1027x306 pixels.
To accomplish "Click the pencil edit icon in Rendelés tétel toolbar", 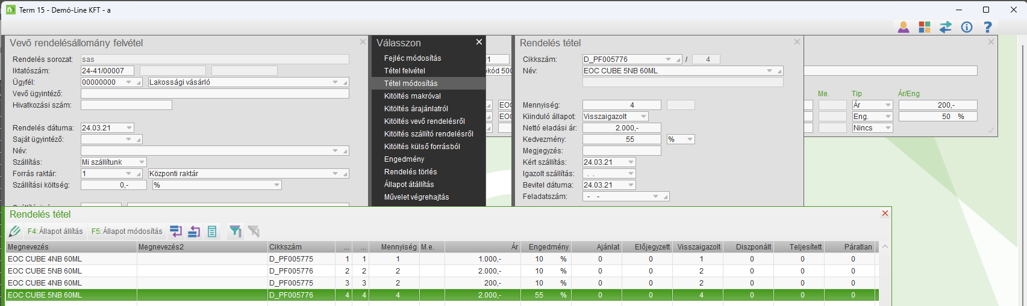I will click(15, 231).
